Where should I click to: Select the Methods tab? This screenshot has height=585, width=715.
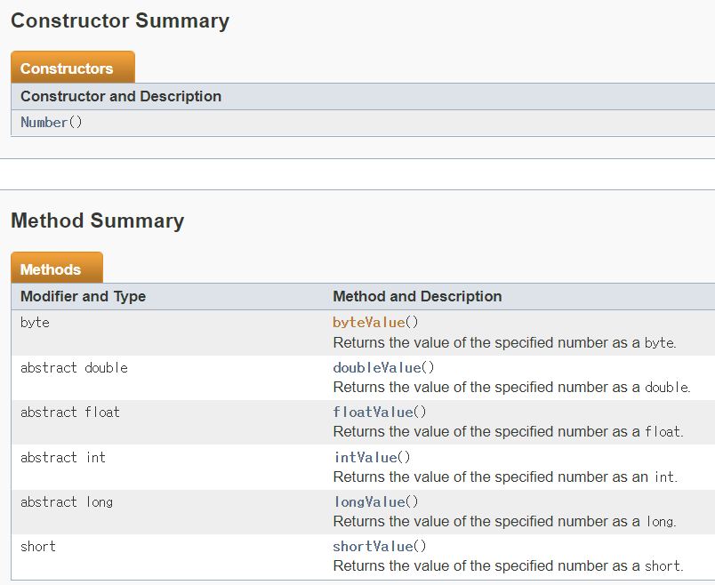[x=57, y=268]
